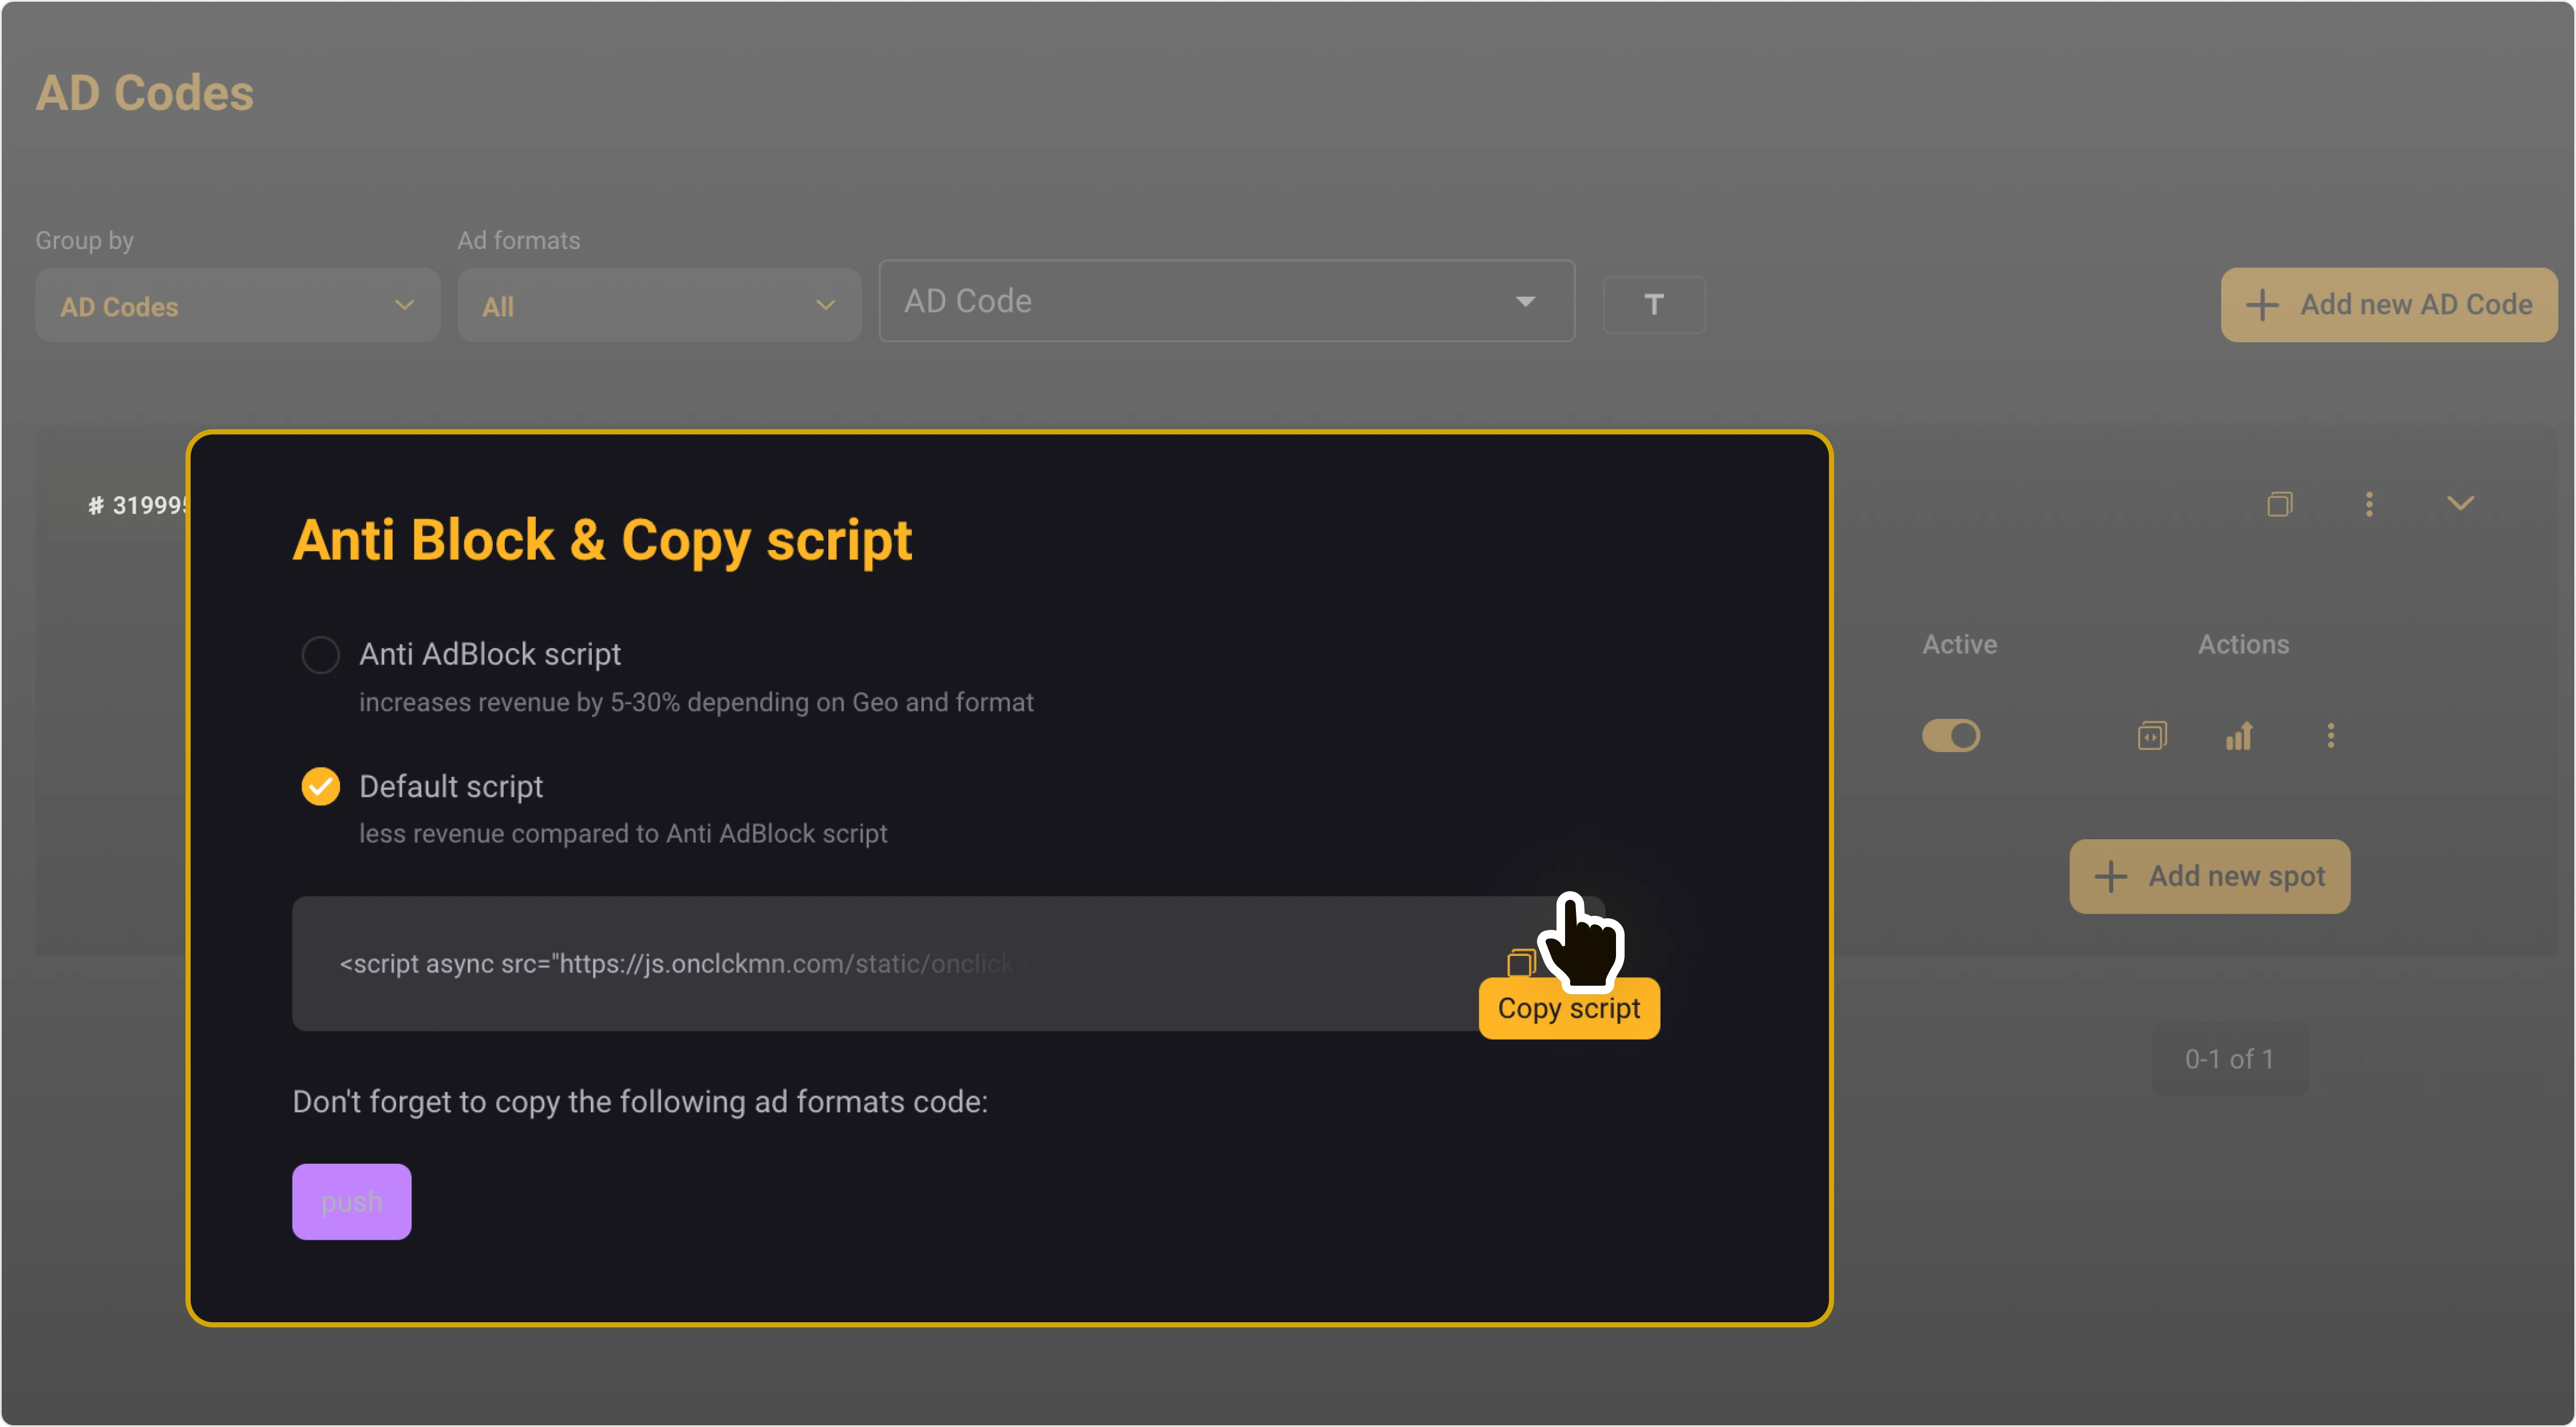
Task: Open the Ad formats All dropdown
Action: coord(658,305)
